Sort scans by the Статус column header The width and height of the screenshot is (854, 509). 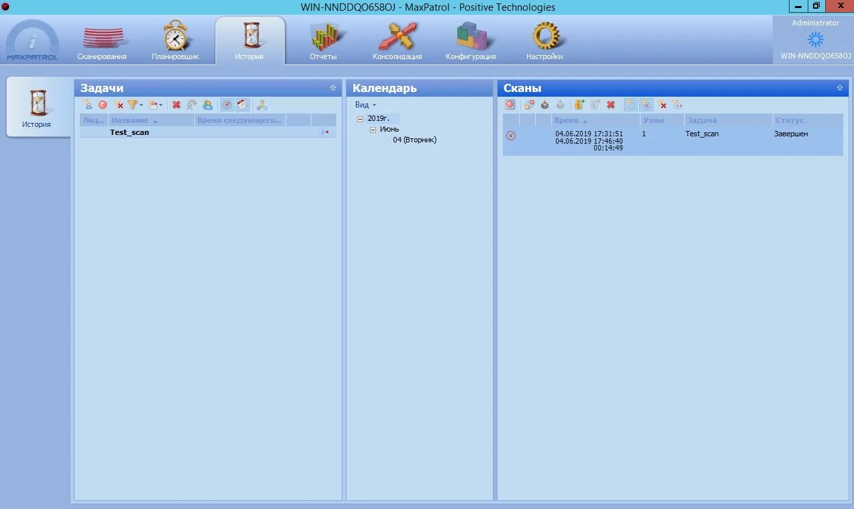808,120
